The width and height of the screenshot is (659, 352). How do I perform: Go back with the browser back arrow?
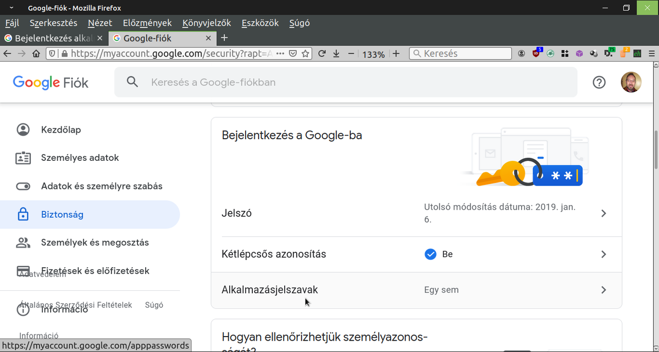tap(7, 53)
